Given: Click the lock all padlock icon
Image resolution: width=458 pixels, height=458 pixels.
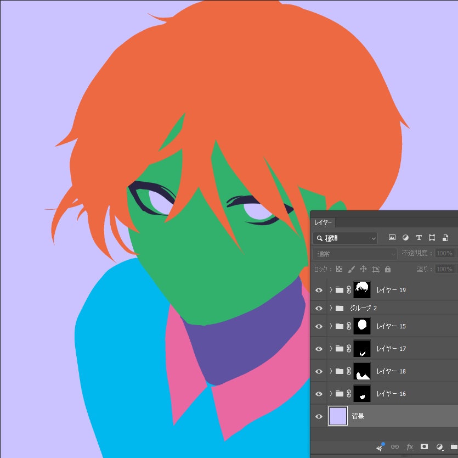Looking at the screenshot, I should (x=388, y=269).
